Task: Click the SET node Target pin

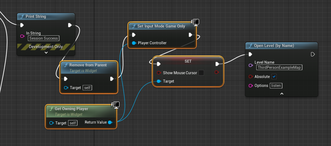Action: [159, 81]
